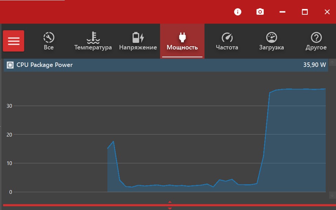
Task: Open the Другое tab
Action: [x=316, y=41]
